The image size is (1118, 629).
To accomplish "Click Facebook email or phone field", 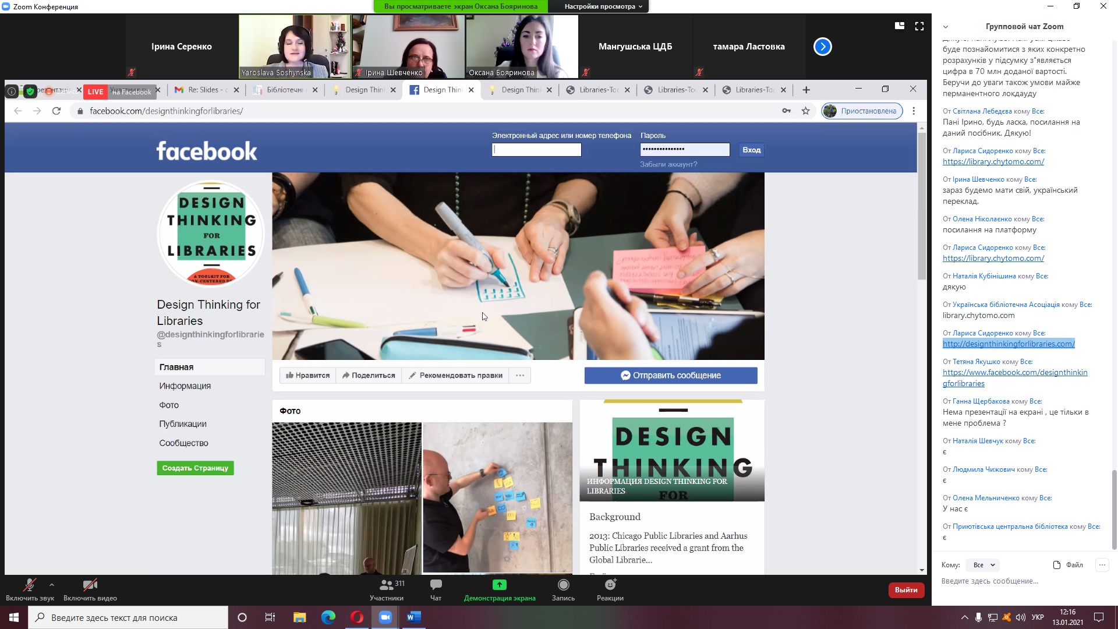I will [x=536, y=150].
